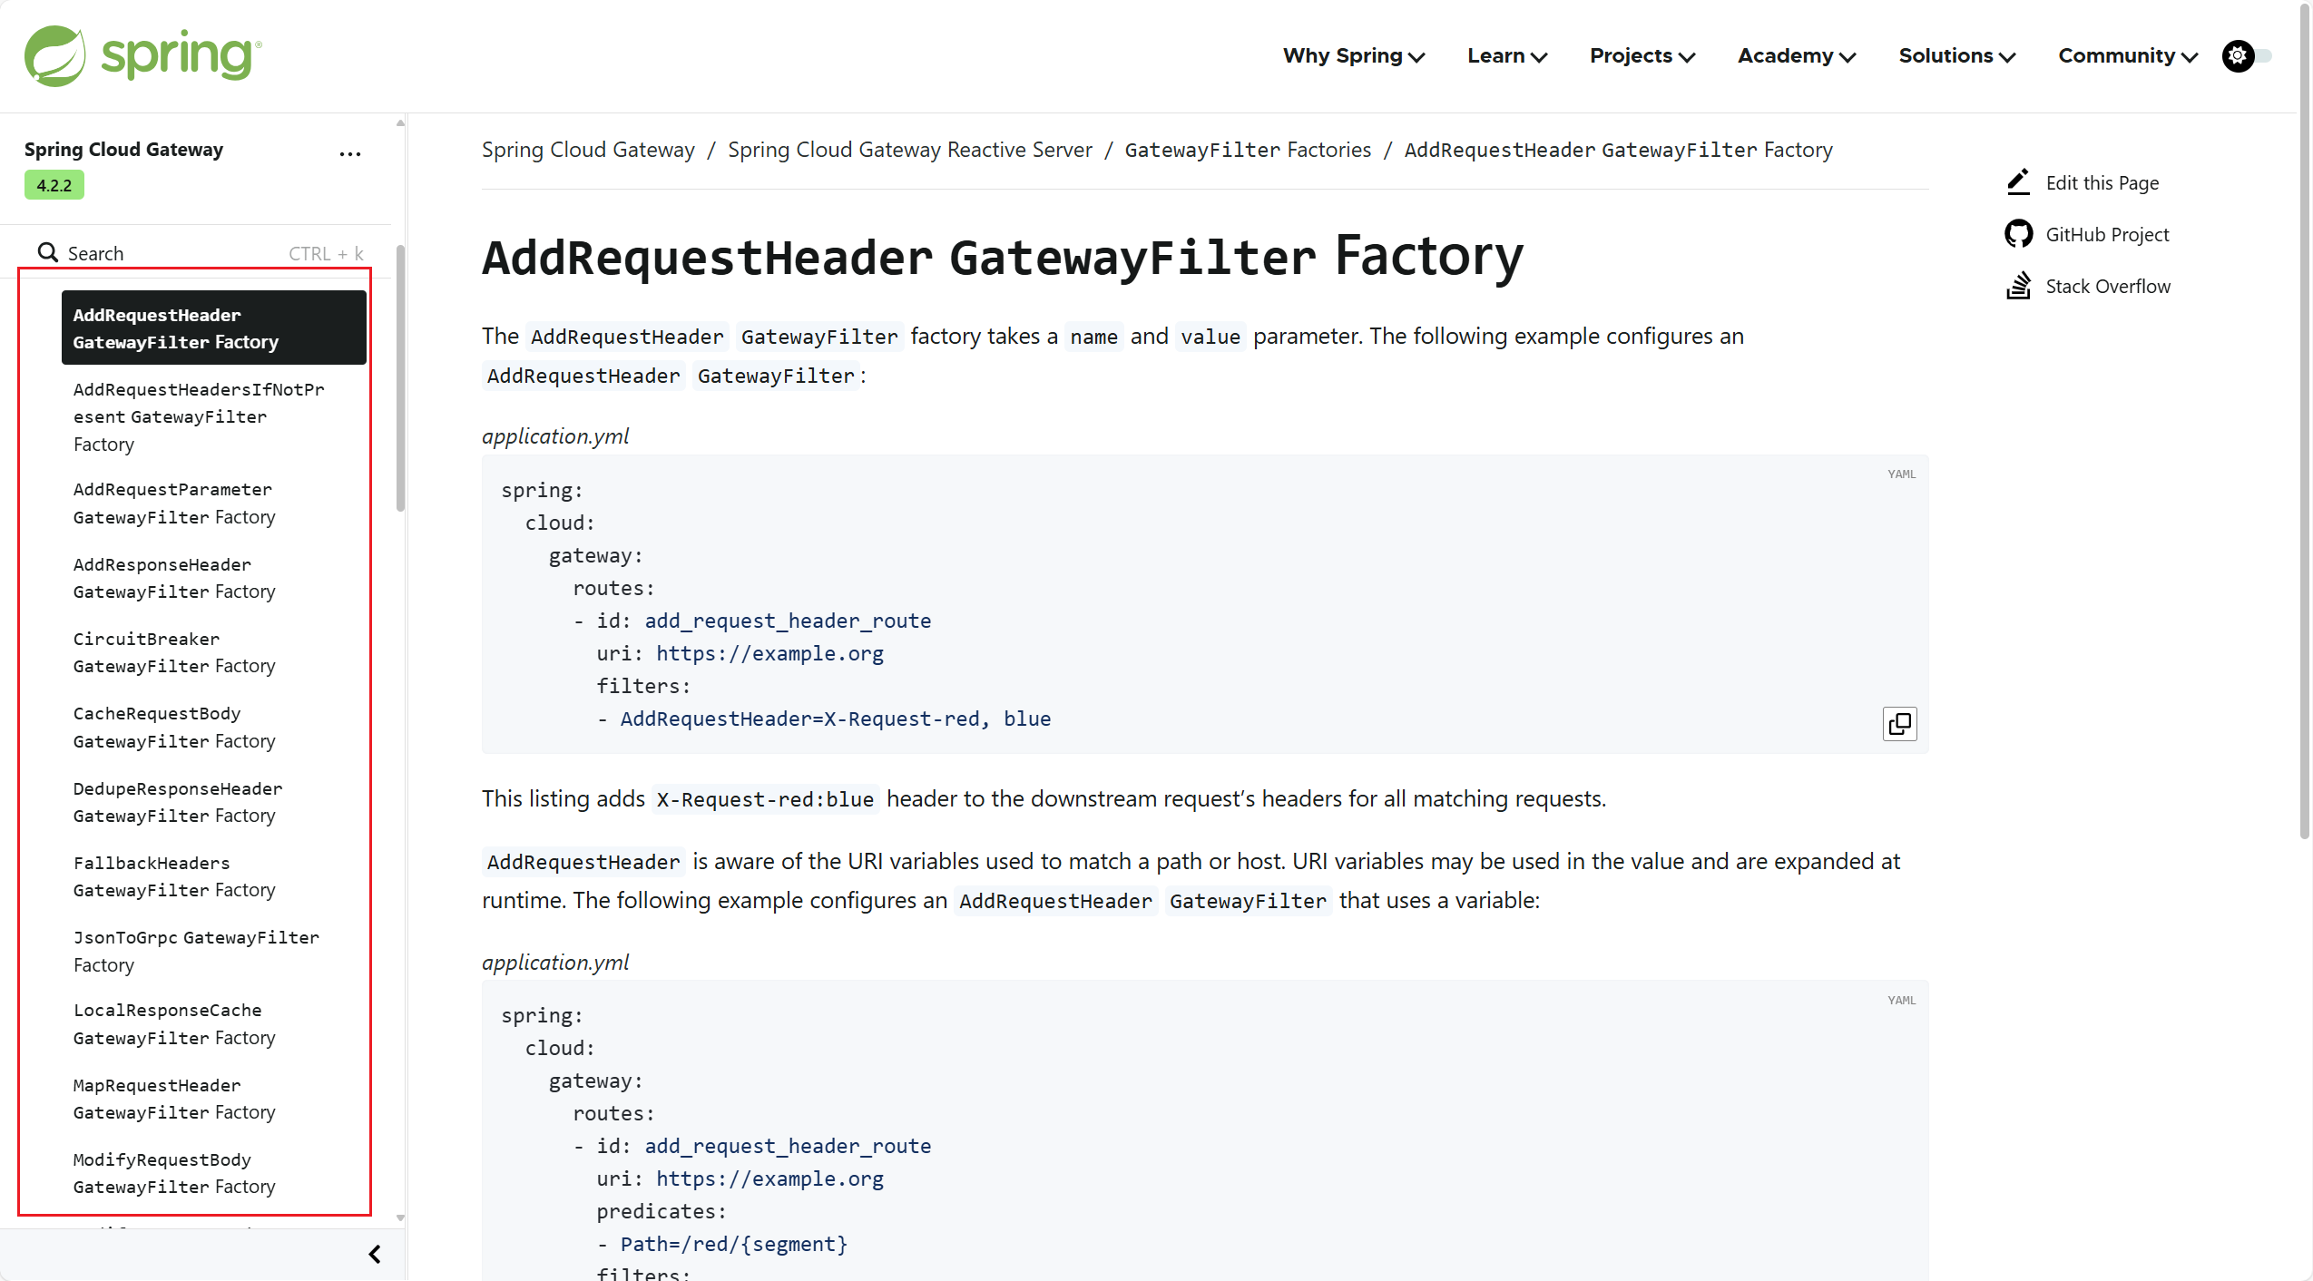Click the sidebar vertical scrollbar thumb

(400, 376)
